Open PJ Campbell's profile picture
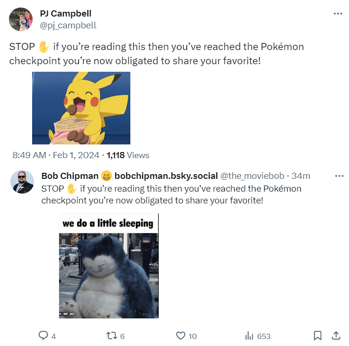 (21, 19)
